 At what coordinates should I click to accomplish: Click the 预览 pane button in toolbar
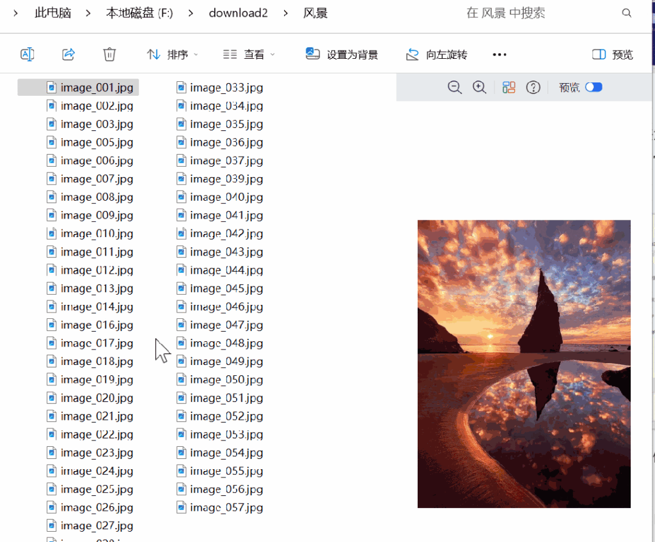(613, 54)
